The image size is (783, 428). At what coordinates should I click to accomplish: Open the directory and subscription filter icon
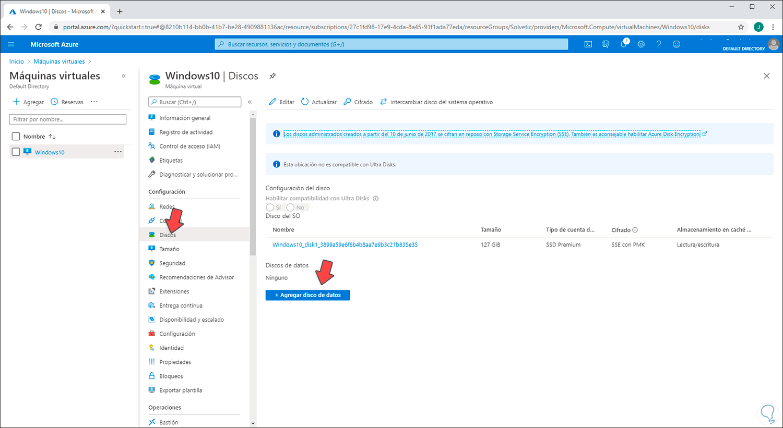[606, 44]
